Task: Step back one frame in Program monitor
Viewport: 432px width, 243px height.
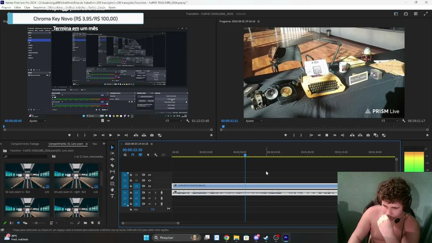Action: coord(319,135)
